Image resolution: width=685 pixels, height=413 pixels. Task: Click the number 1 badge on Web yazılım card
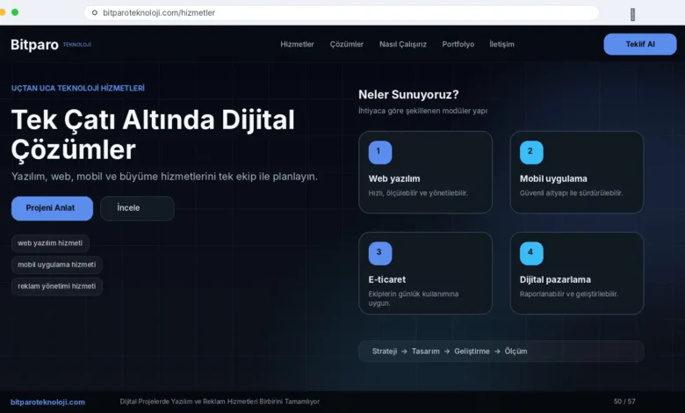pos(380,153)
